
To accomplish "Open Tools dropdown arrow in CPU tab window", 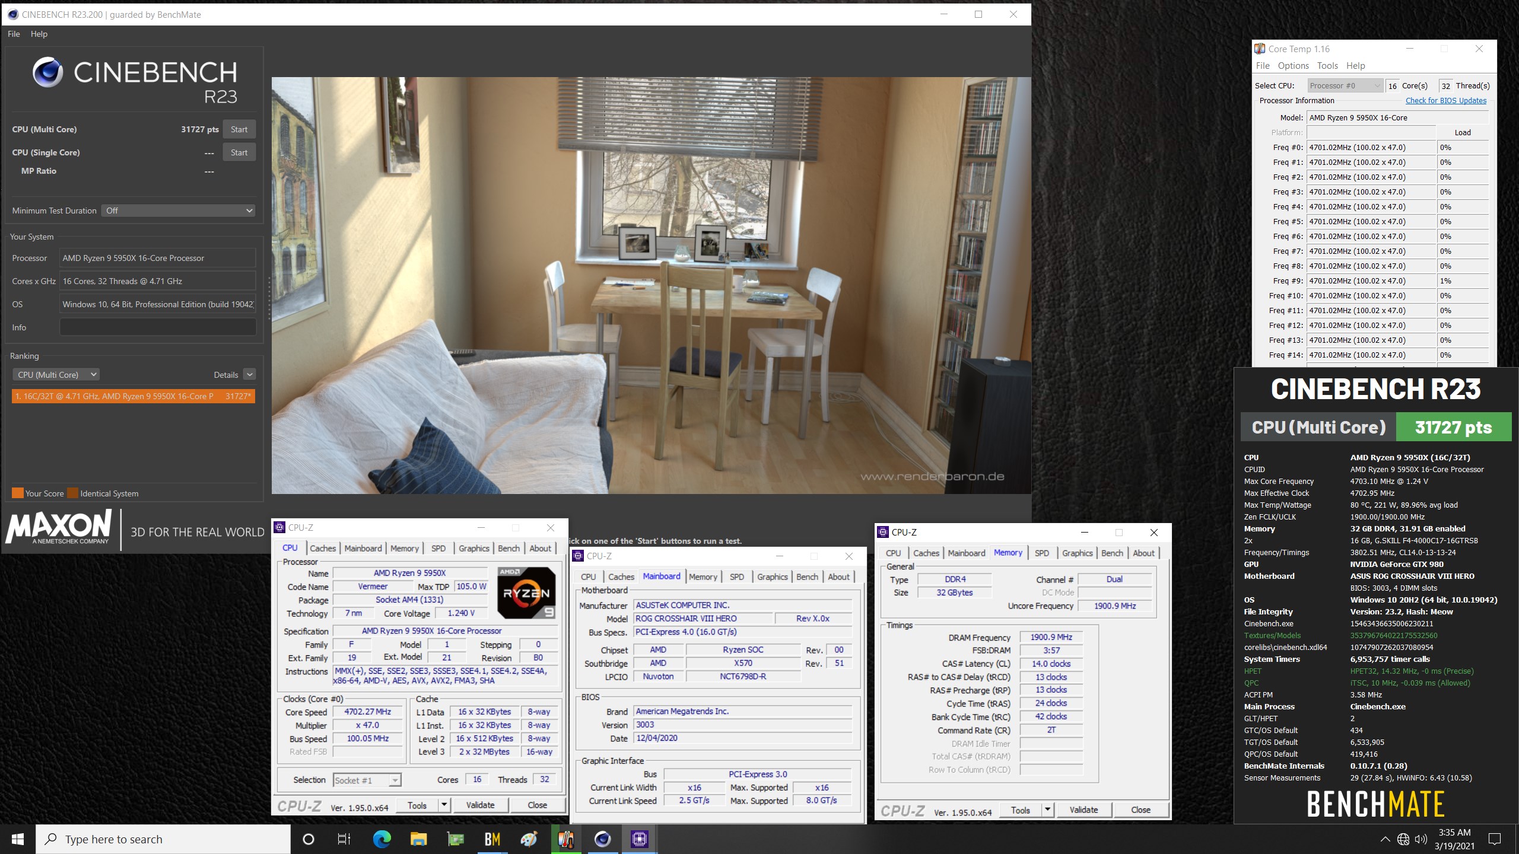I will pos(444,805).
